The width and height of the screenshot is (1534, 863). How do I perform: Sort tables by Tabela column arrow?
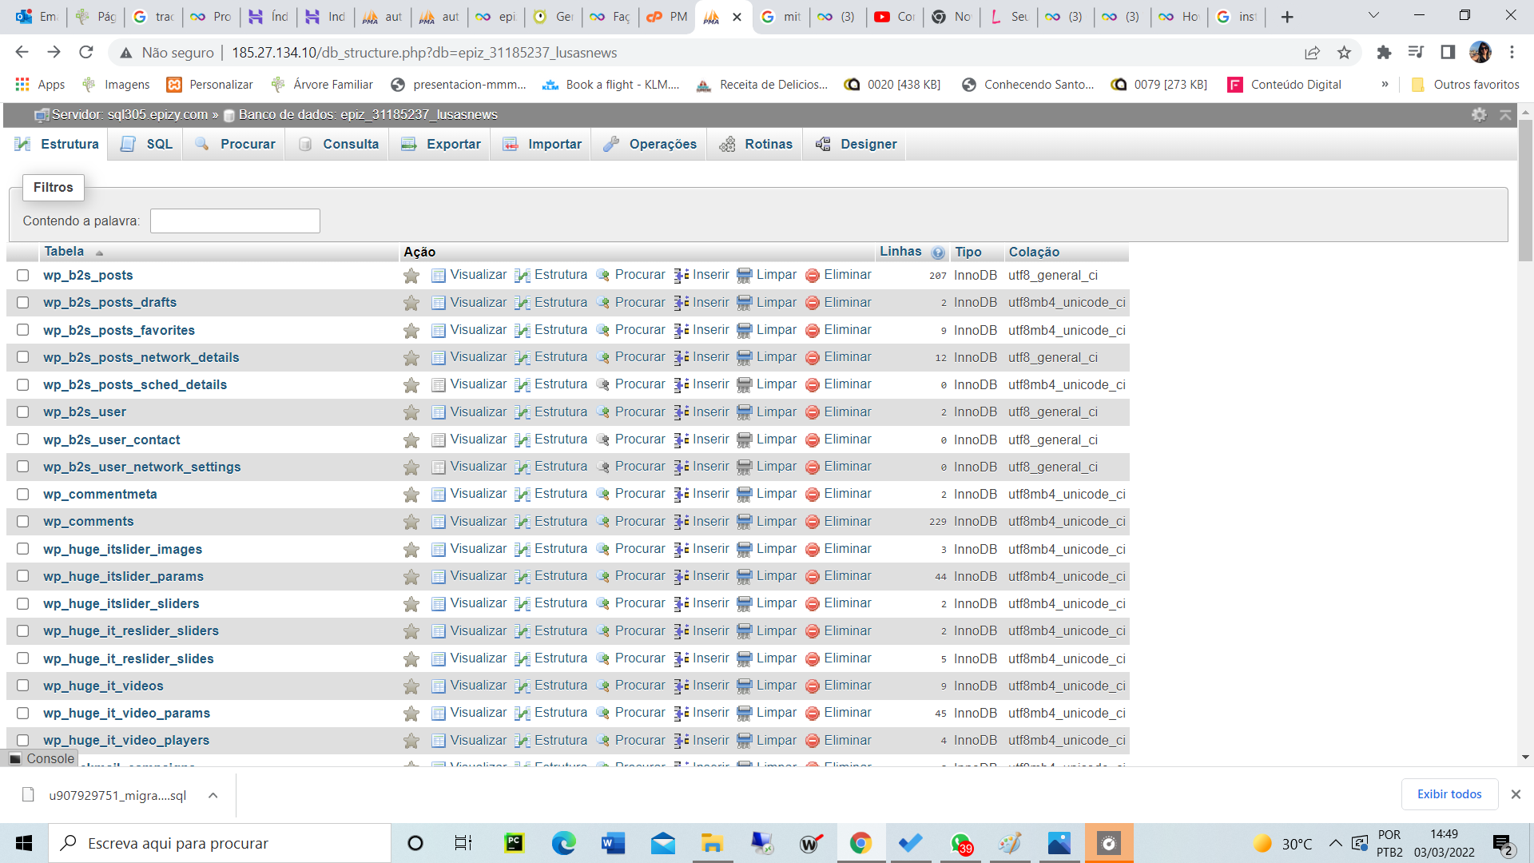tap(99, 253)
